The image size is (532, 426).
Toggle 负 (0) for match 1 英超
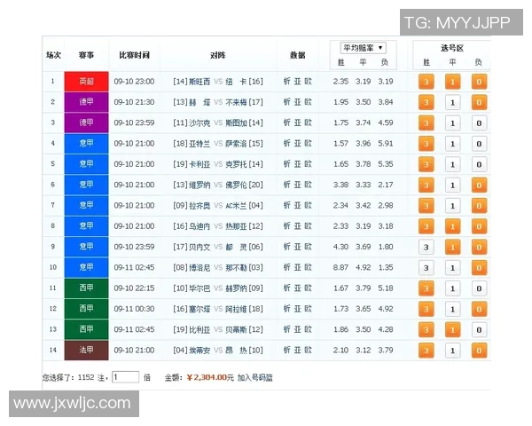click(479, 82)
